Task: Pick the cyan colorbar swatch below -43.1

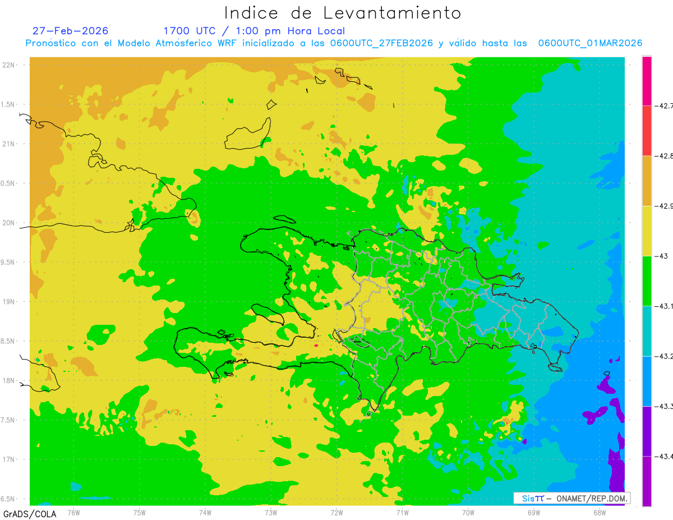Action: click(647, 331)
